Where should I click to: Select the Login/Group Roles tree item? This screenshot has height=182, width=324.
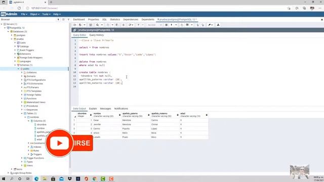click(22, 173)
